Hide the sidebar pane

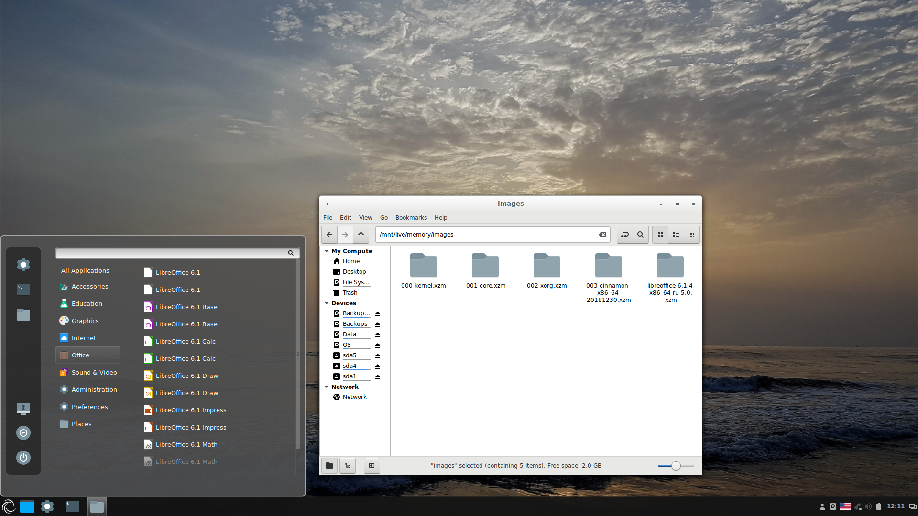coord(372,466)
